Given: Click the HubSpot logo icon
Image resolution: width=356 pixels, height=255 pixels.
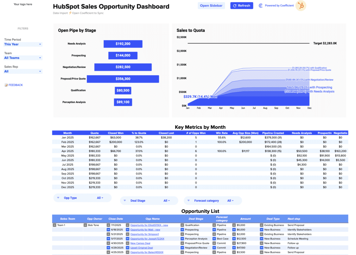Looking at the screenshot, I should (x=300, y=6).
